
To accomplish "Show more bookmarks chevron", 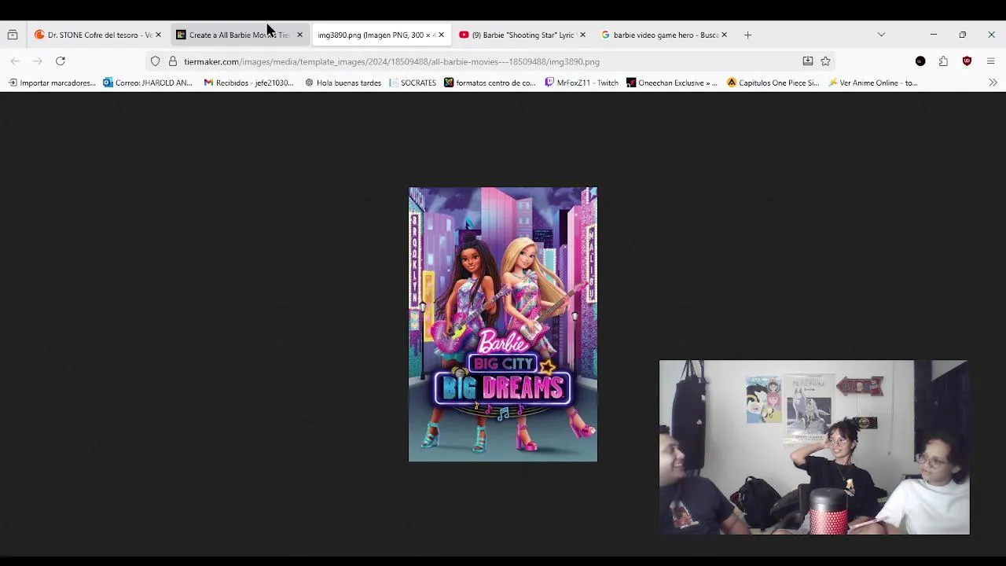I will coord(993,83).
